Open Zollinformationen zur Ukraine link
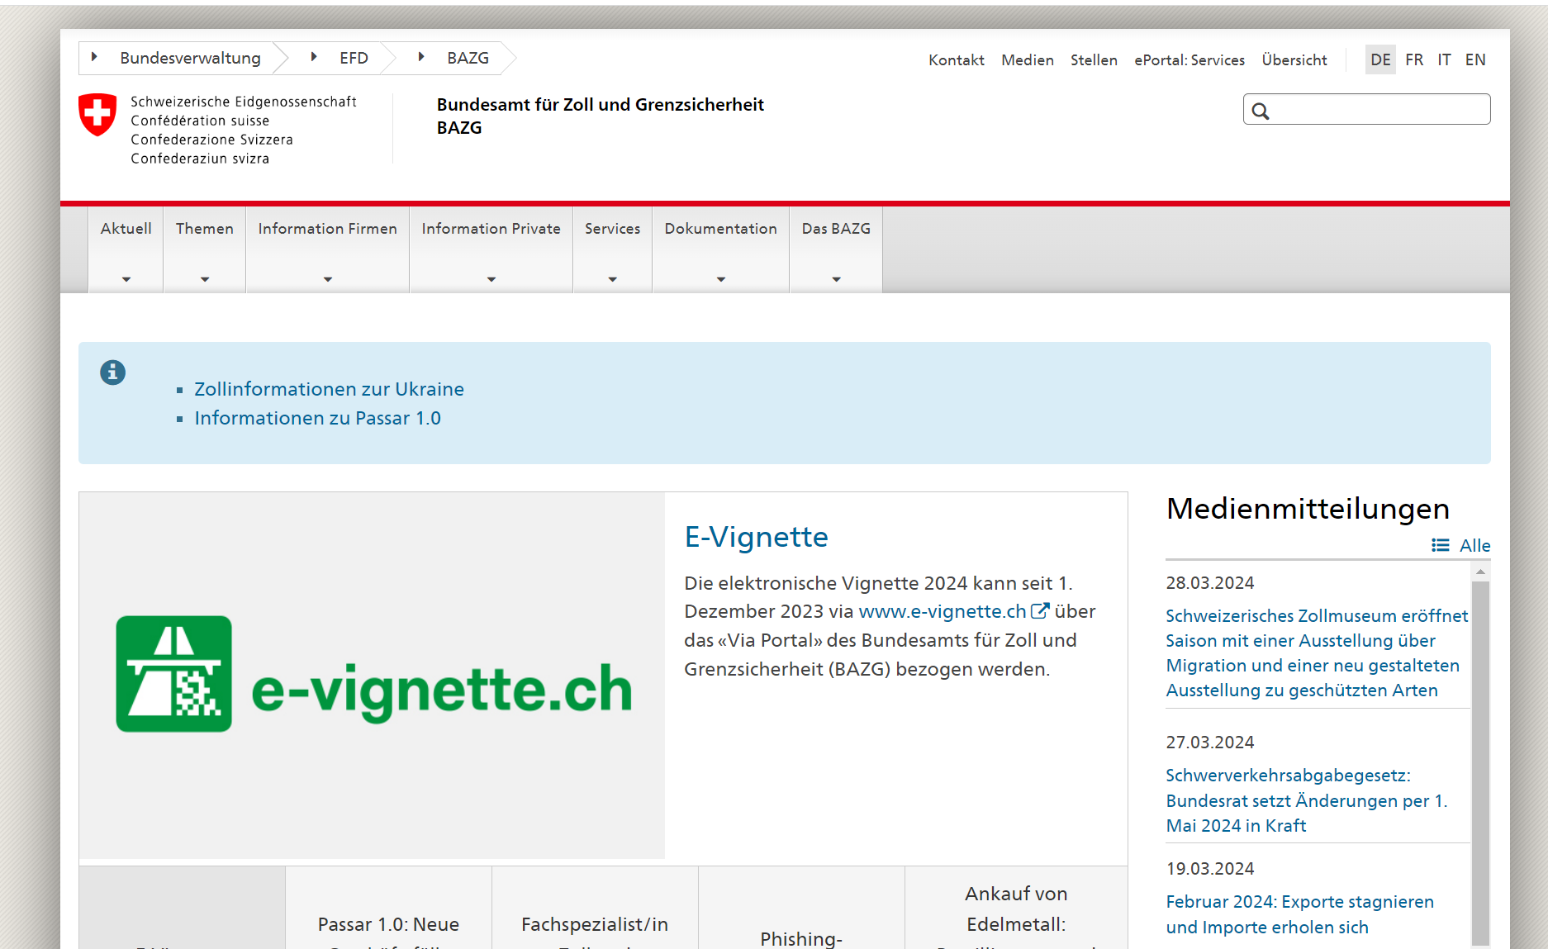 pos(329,389)
